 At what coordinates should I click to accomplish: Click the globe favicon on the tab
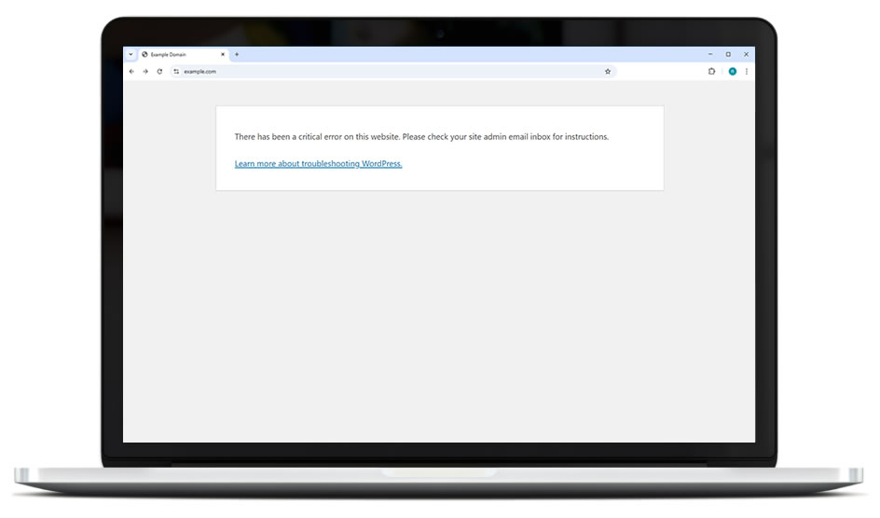pyautogui.click(x=144, y=54)
